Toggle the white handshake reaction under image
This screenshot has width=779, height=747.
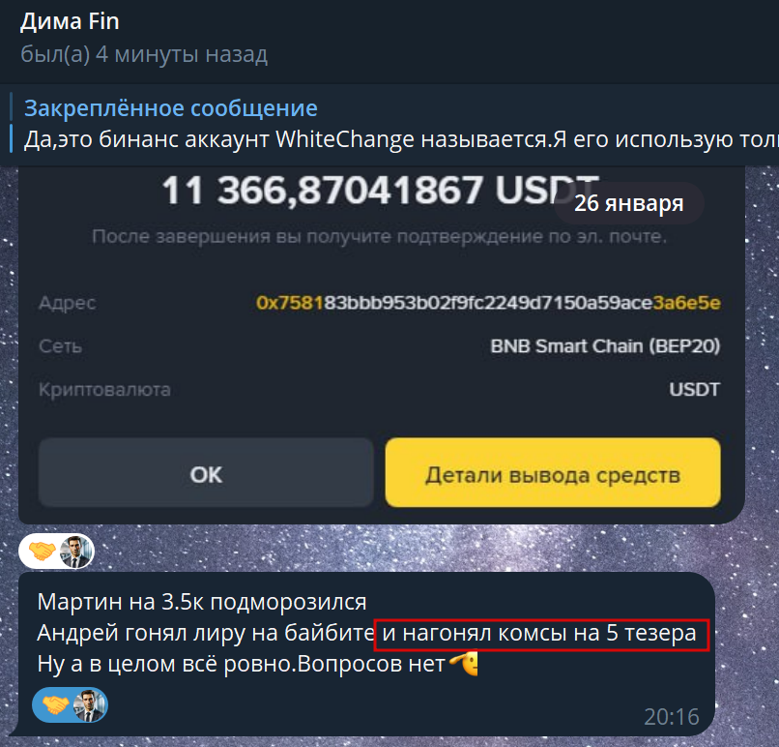tap(56, 551)
